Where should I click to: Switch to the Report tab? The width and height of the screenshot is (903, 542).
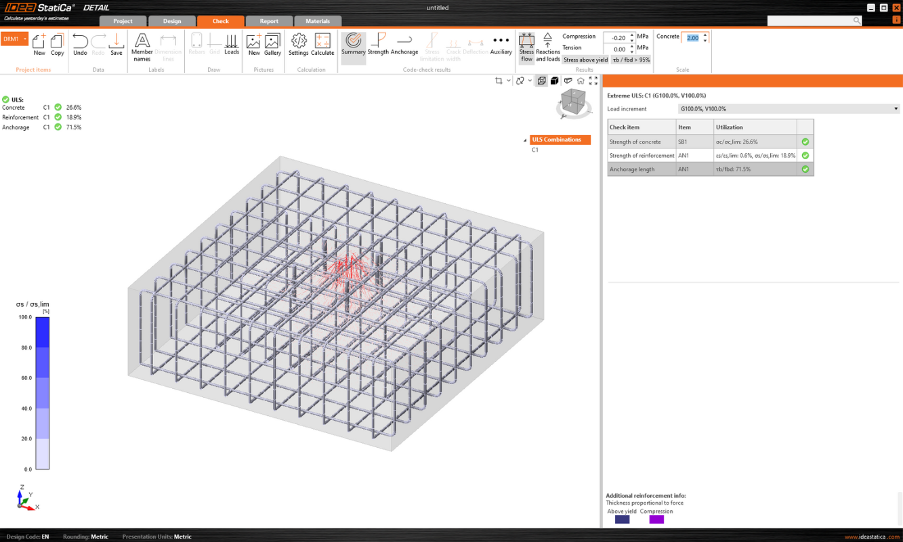[x=269, y=21]
